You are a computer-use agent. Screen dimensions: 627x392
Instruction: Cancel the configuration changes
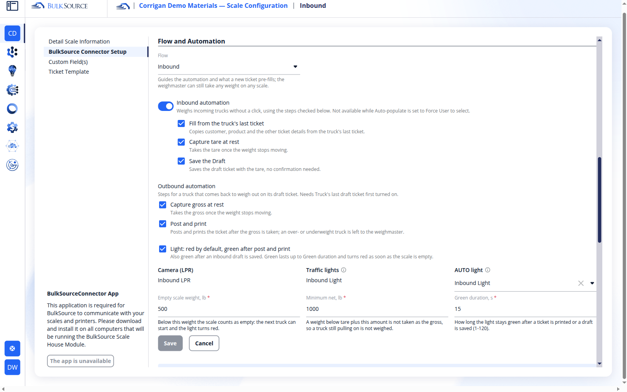click(204, 343)
